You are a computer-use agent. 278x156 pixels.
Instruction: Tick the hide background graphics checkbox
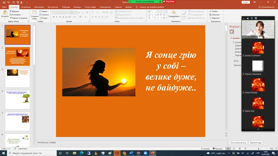pyautogui.click(x=234, y=55)
